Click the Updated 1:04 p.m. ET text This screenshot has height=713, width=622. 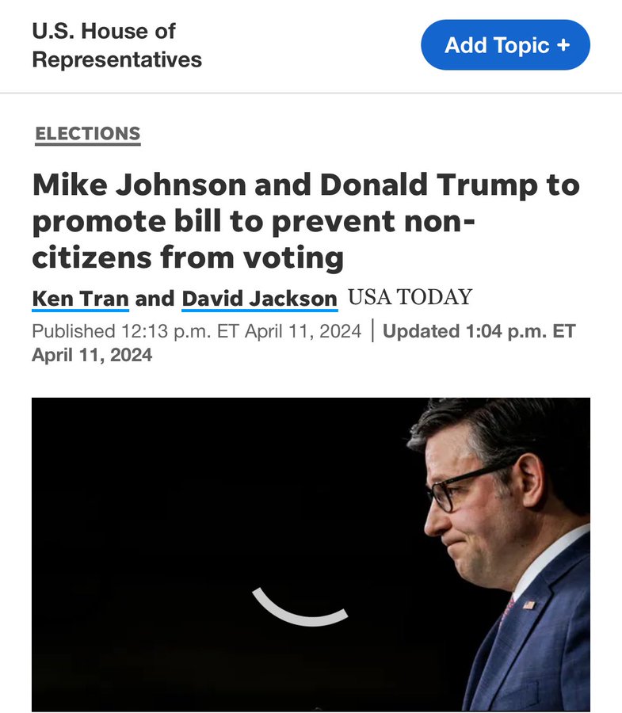click(x=479, y=331)
